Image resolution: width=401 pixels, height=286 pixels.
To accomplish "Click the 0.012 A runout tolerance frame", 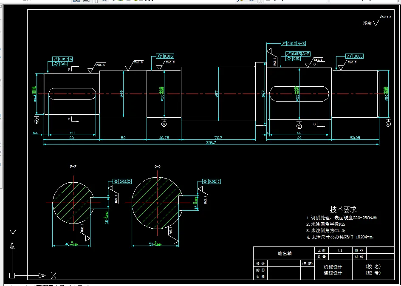I will click(63, 59).
